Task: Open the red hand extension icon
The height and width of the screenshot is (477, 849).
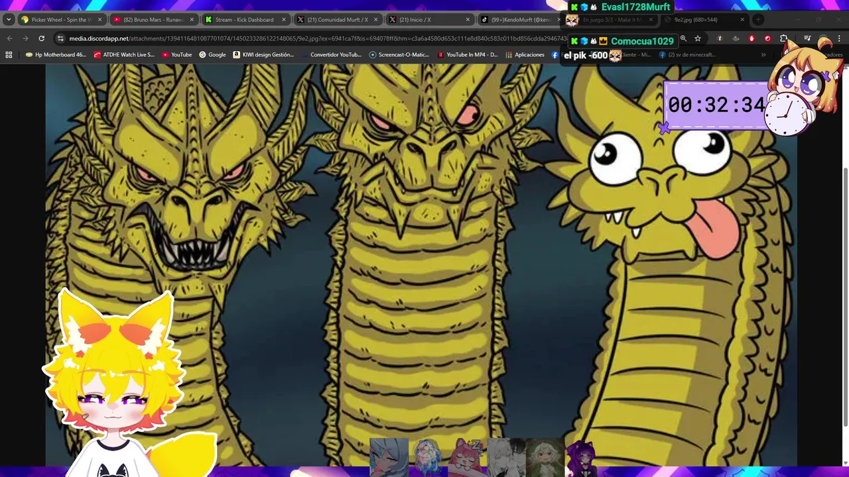Action: (x=751, y=38)
